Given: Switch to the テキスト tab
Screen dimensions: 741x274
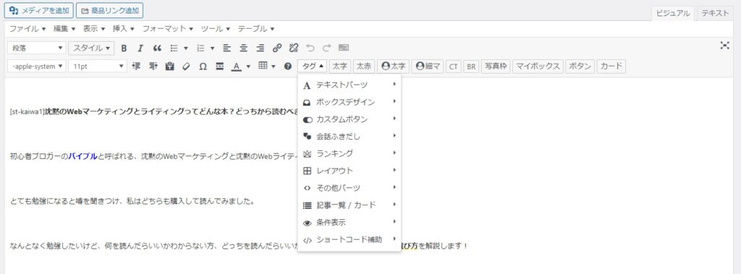Looking at the screenshot, I should 716,13.
